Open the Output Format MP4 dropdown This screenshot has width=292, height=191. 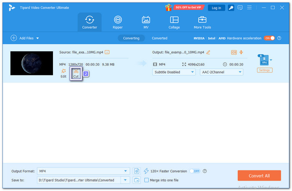click(x=83, y=171)
